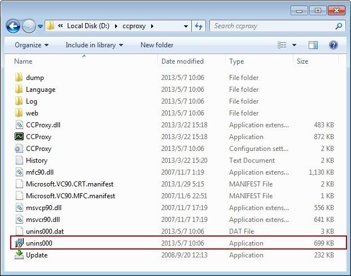Select the msvcr90.dll file icon
This screenshot has width=351, height=276.
coord(19,220)
